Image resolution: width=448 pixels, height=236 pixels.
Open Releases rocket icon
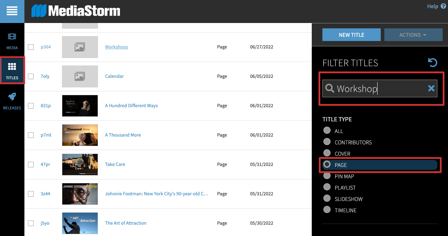click(x=12, y=101)
